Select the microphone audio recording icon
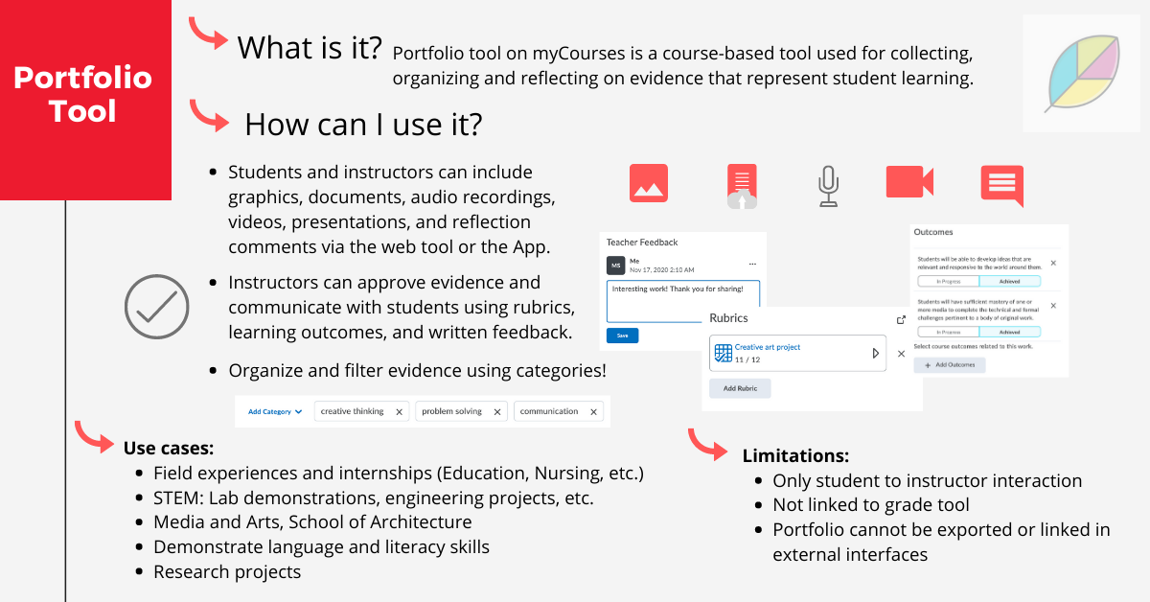 click(x=827, y=183)
